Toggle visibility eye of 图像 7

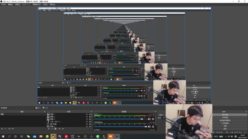point(87,114)
